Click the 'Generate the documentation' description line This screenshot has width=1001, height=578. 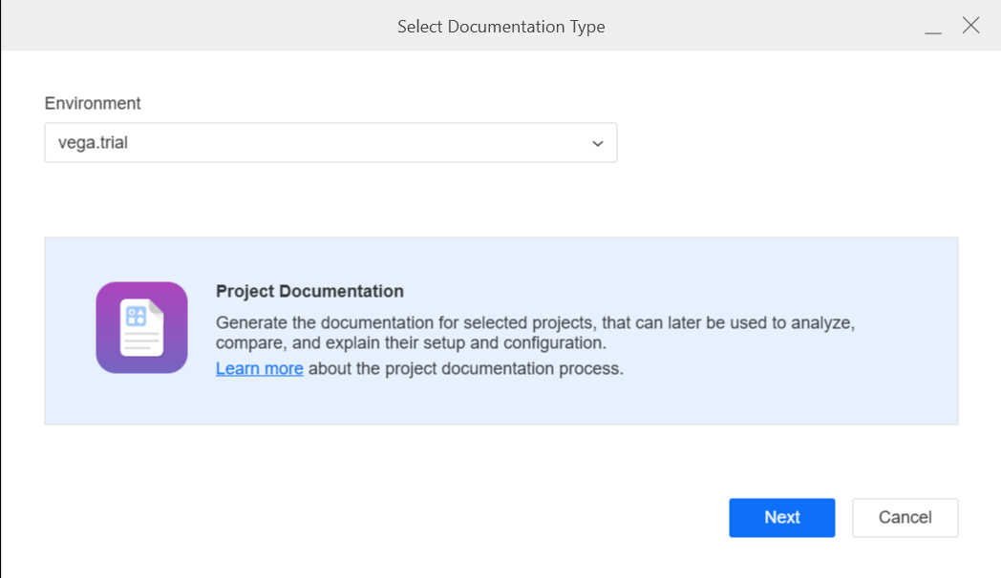point(535,322)
